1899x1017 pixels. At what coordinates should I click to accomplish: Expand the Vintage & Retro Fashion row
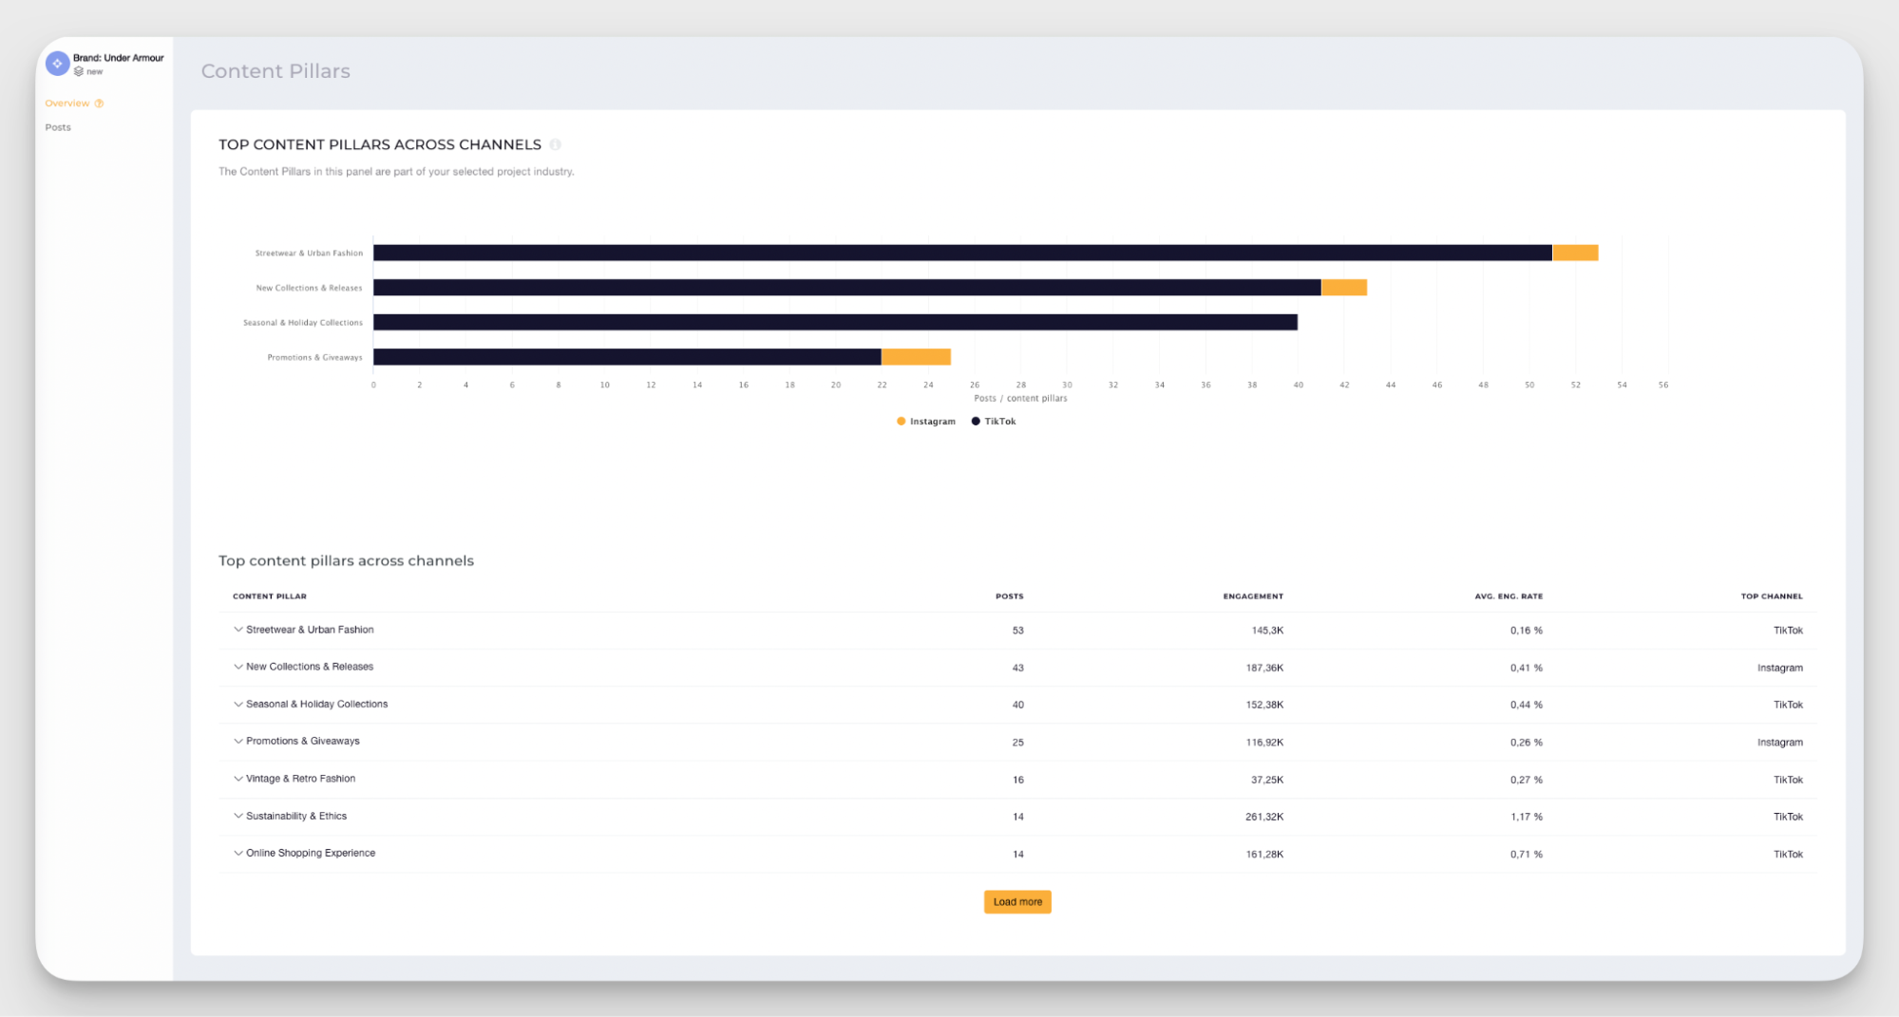237,779
